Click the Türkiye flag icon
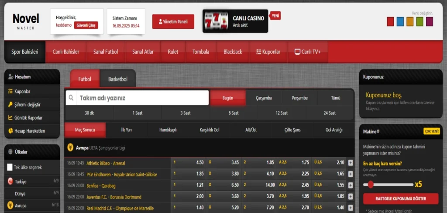Viewport: 447px width, 213px height. [10, 181]
